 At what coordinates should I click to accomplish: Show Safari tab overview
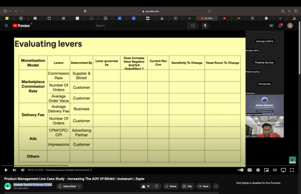coord(296,11)
